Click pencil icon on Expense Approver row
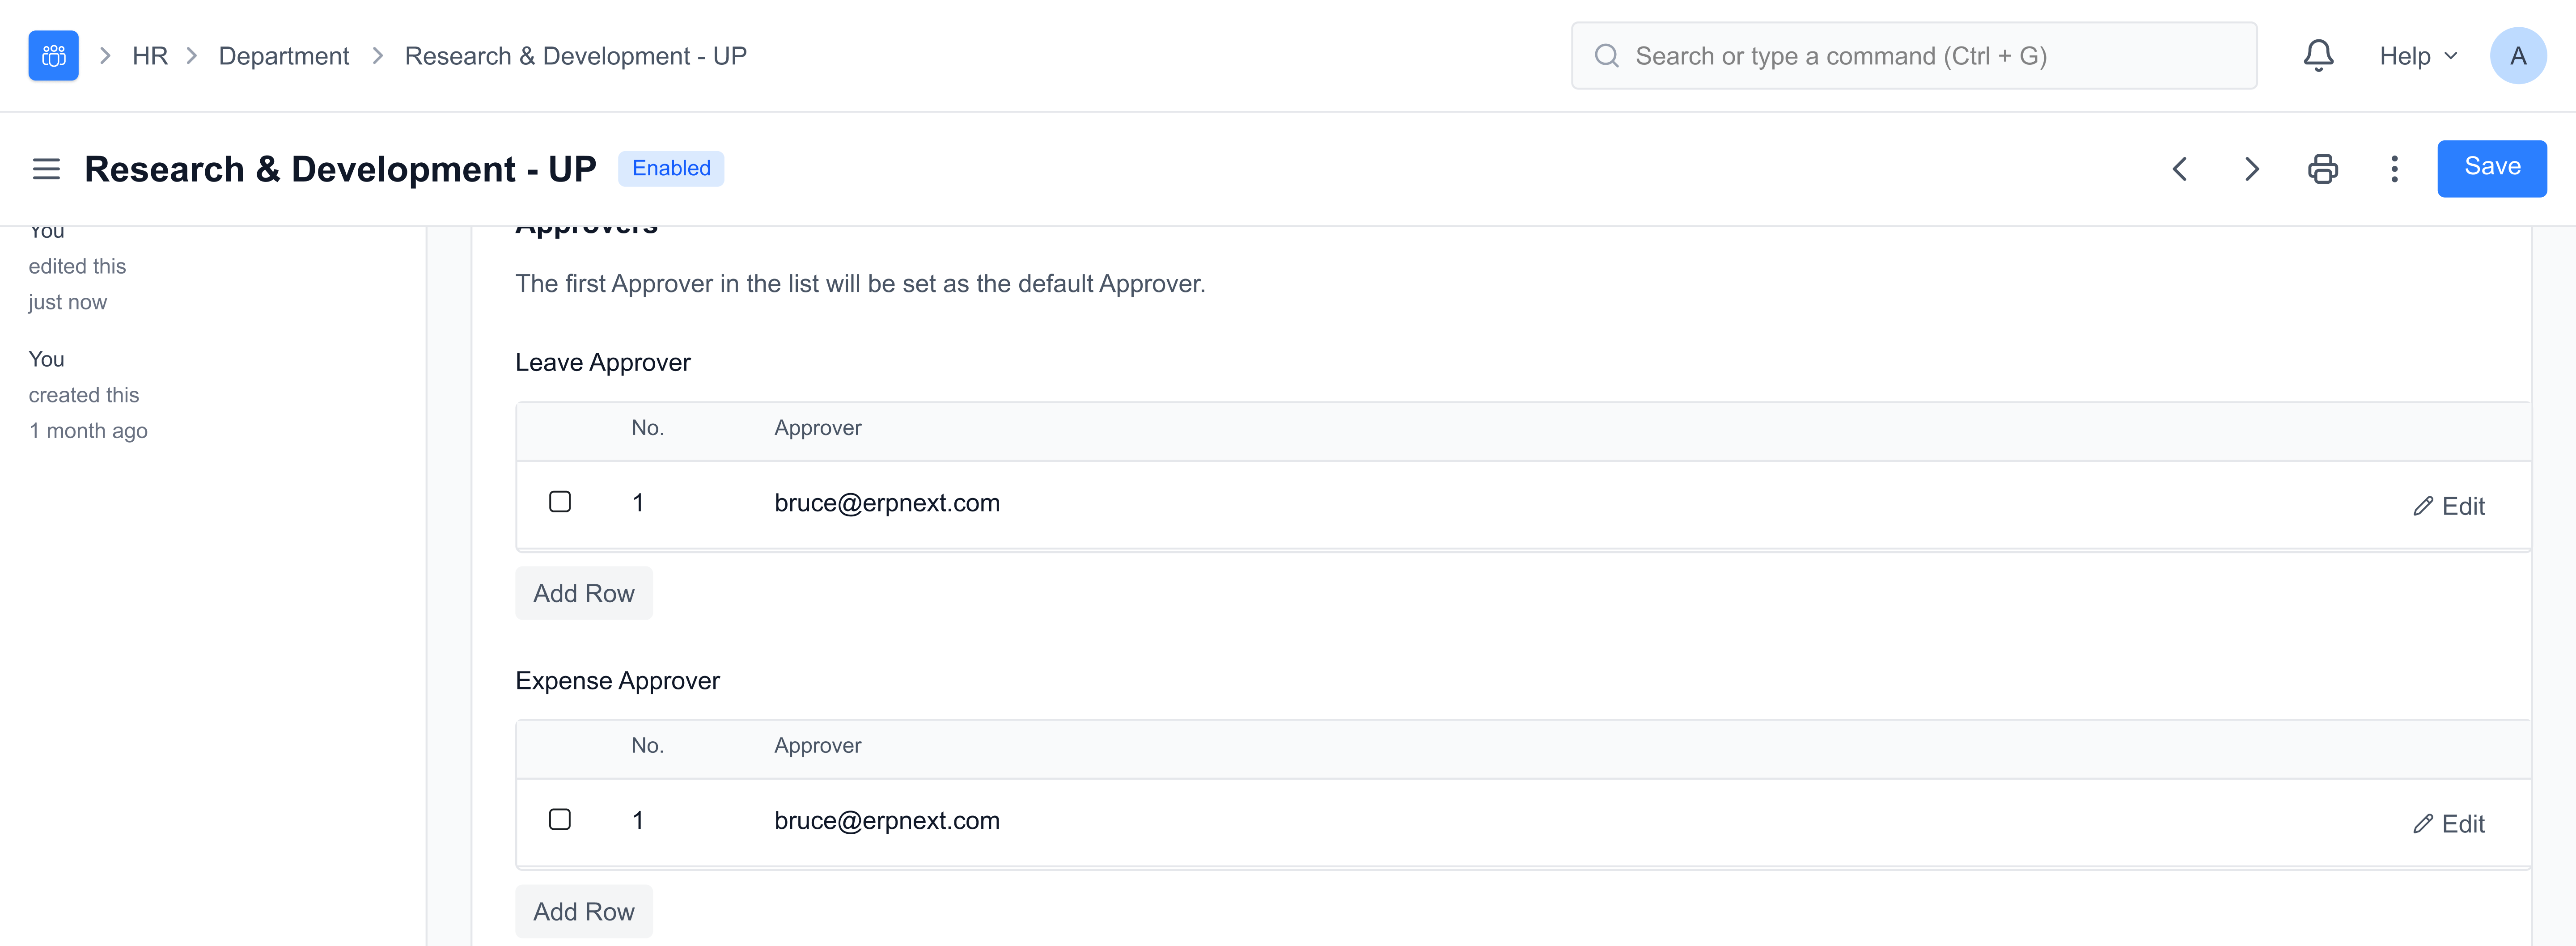The height and width of the screenshot is (946, 2576). tap(2422, 824)
